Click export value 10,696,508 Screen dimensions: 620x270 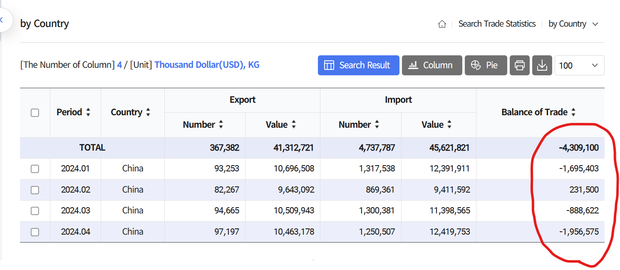[x=294, y=168]
